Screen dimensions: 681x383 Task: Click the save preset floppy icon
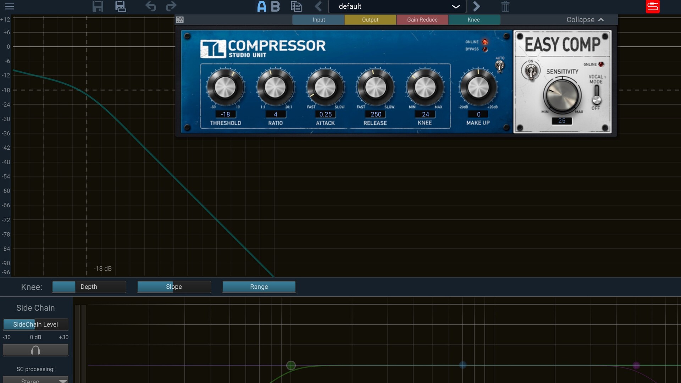pyautogui.click(x=98, y=6)
